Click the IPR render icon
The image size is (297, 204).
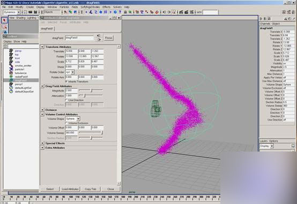tap(187, 12)
